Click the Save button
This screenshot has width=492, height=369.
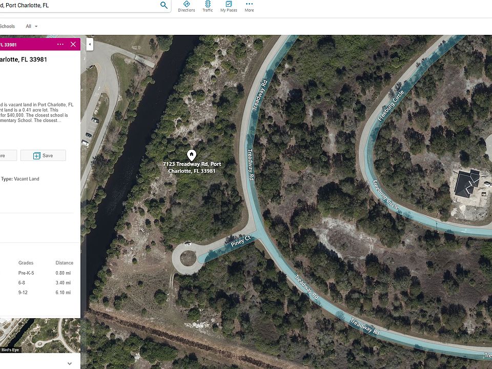(x=43, y=155)
